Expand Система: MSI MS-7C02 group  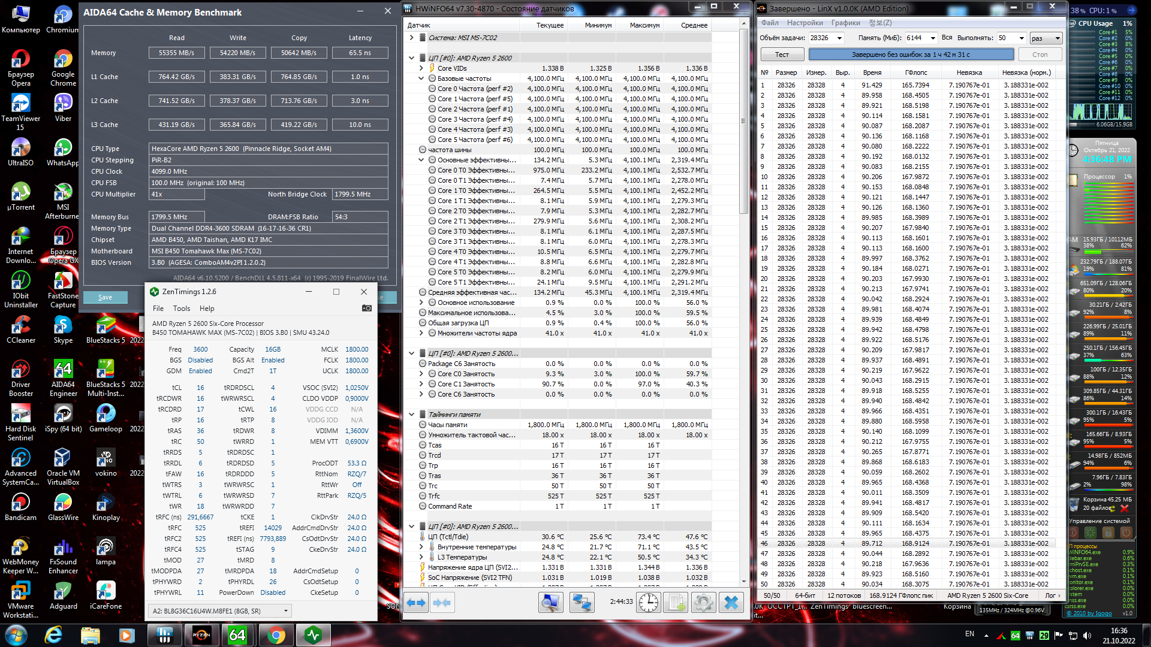[x=412, y=38]
